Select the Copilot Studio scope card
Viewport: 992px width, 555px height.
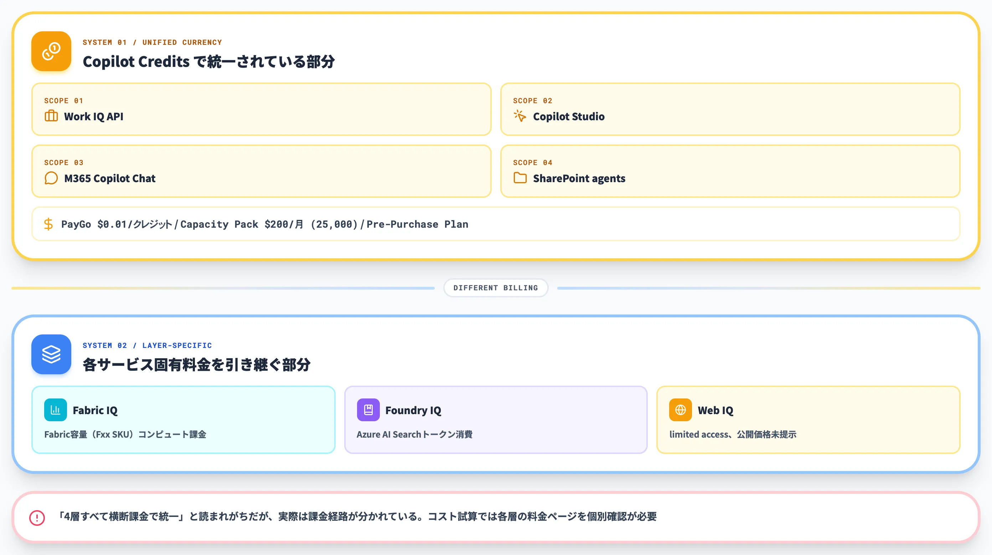click(x=730, y=109)
